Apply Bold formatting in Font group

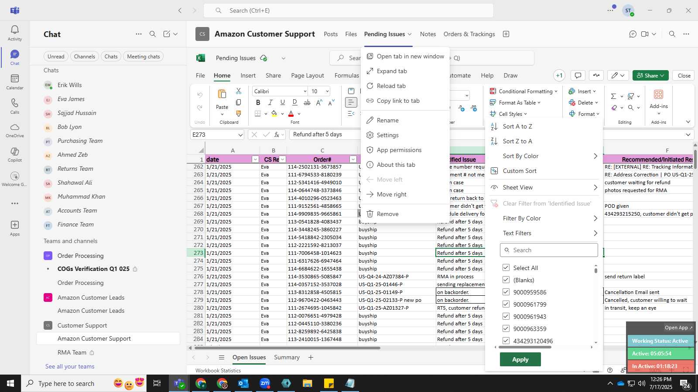(258, 102)
